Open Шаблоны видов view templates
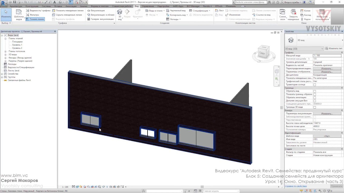 (x=19, y=15)
